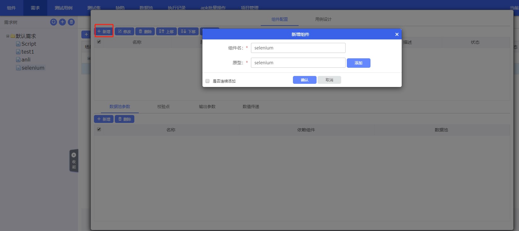The height and width of the screenshot is (231, 519).
Task: Toggle select-all checkbox in component table header
Action: (99, 42)
